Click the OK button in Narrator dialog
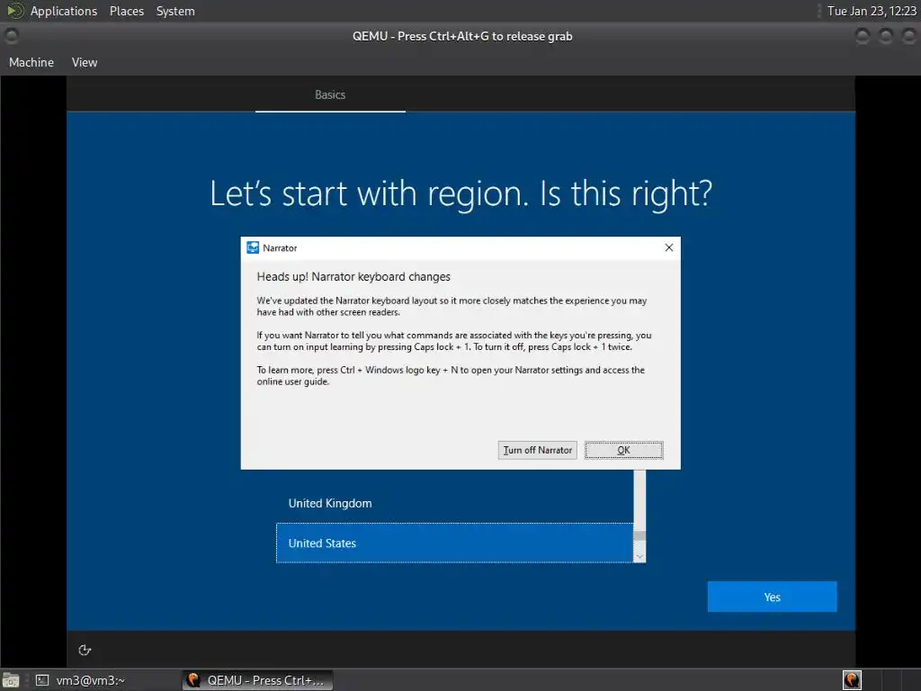The height and width of the screenshot is (691, 921). tap(624, 450)
